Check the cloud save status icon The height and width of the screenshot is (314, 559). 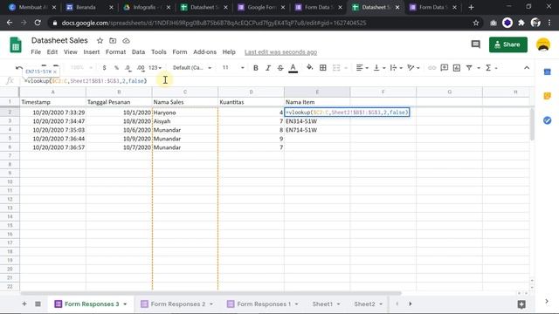[126, 41]
